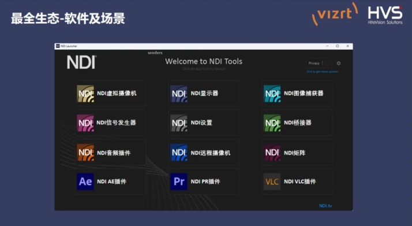Open the NDI.tv link
412x226 pixels.
click(x=325, y=206)
